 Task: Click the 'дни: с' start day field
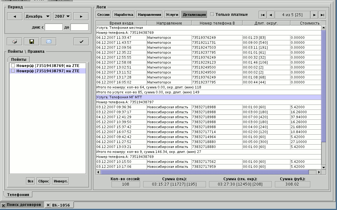(53, 27)
